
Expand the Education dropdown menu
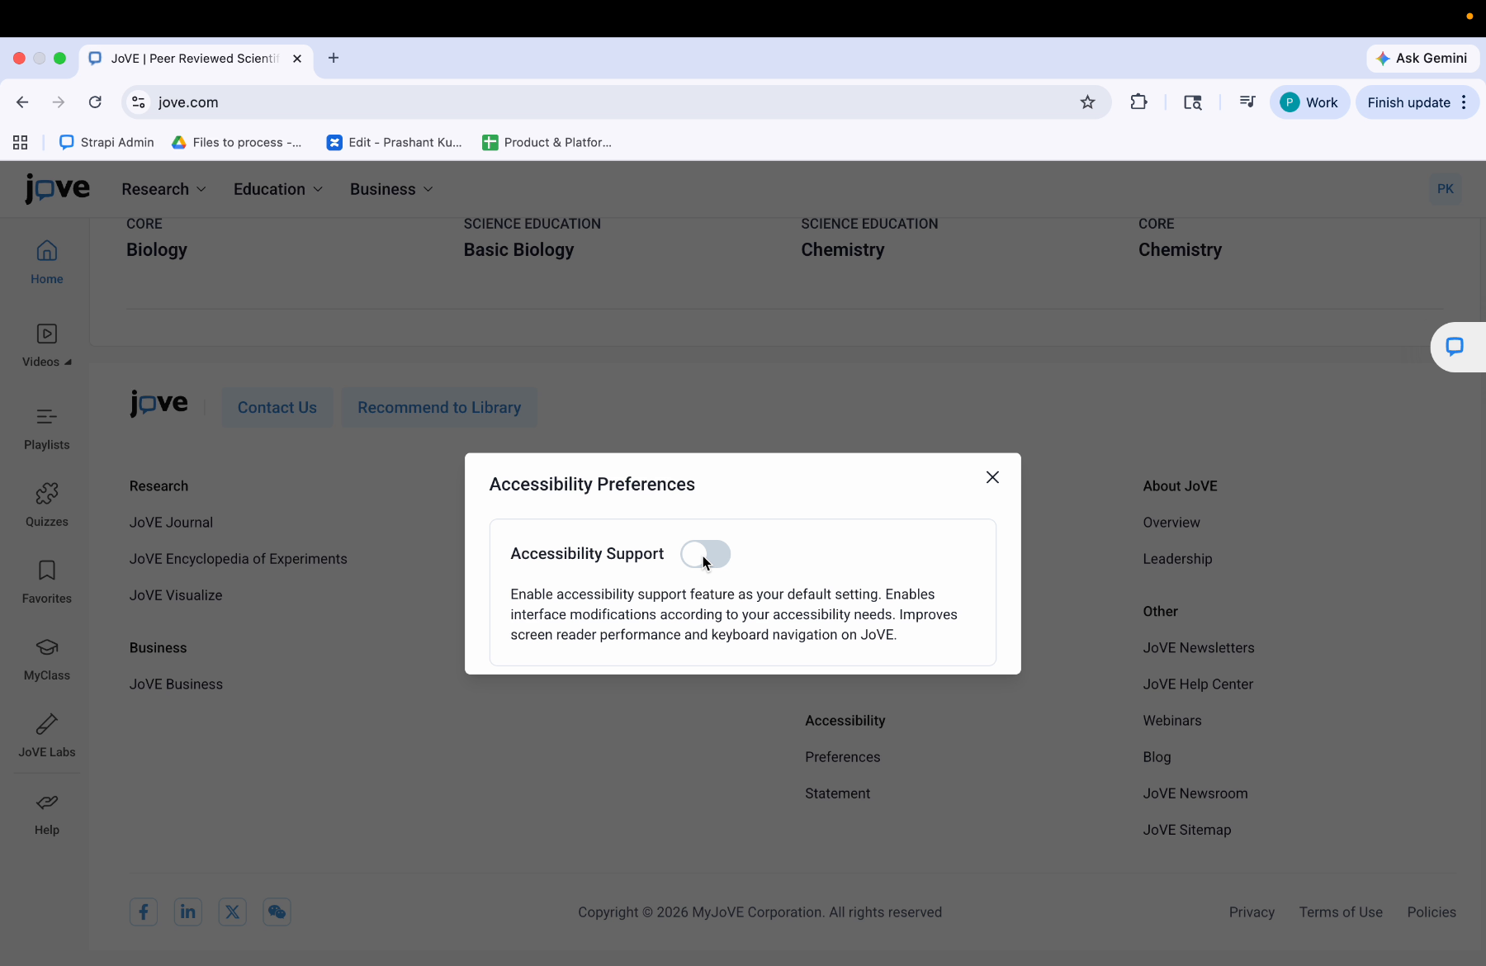point(278,189)
